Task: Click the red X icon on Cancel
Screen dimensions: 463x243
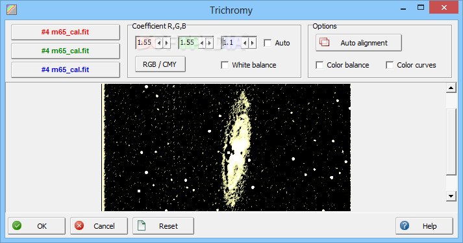Action: (x=79, y=226)
